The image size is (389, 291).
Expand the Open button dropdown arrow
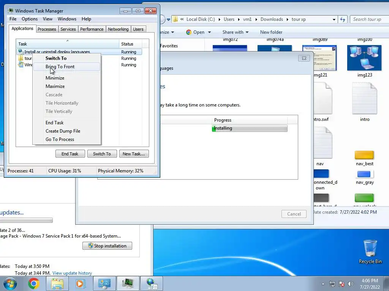coord(209,32)
